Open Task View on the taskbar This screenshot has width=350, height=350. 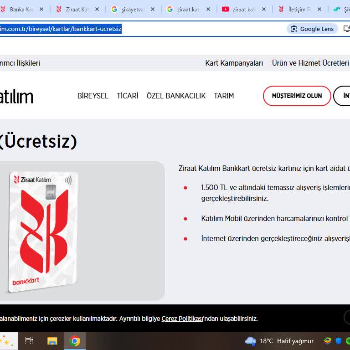(x=29, y=341)
